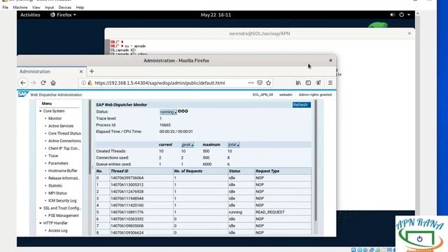
Task: Open the total column dropdown
Action: tap(233, 145)
